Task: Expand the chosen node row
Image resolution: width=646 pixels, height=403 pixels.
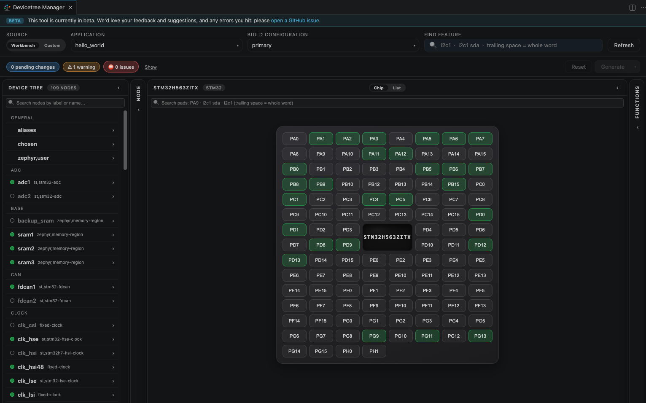Action: pos(63,144)
